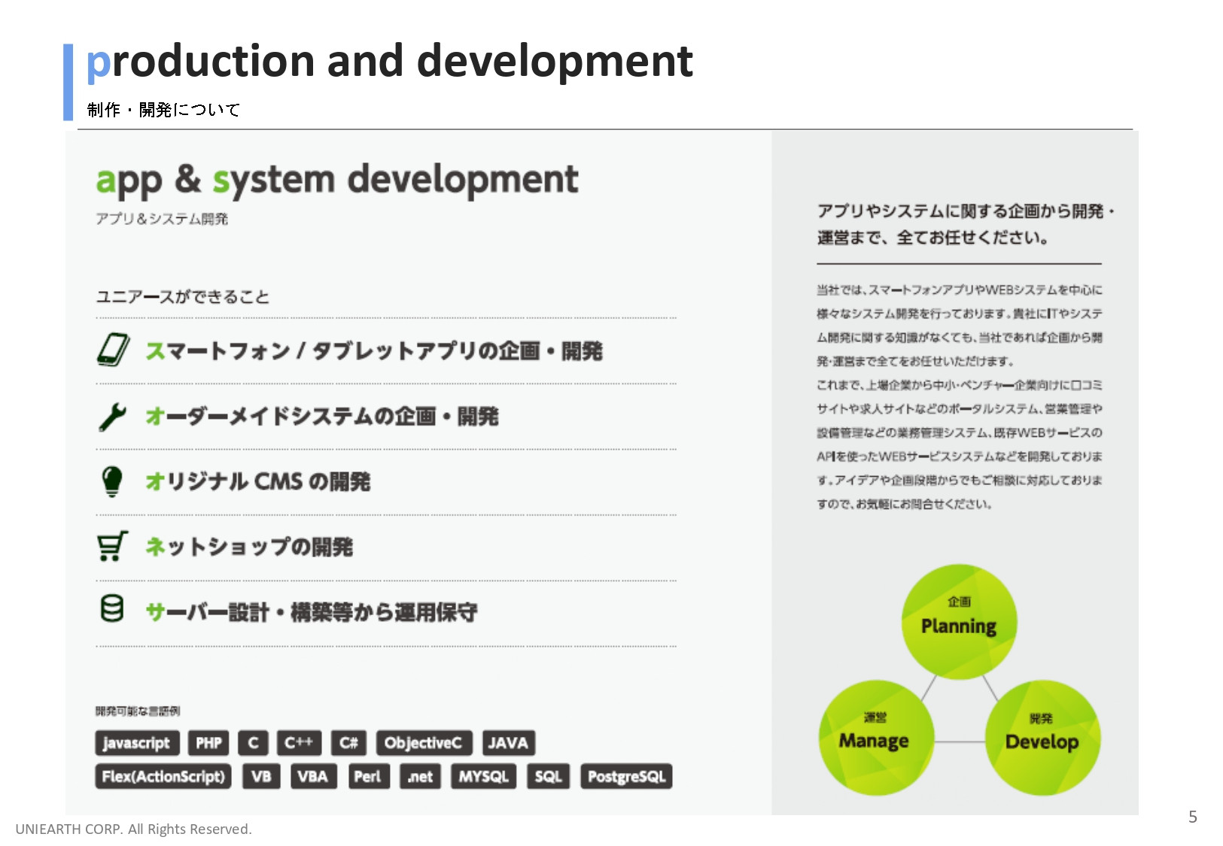Toggle the Perl language badge

coord(368,776)
